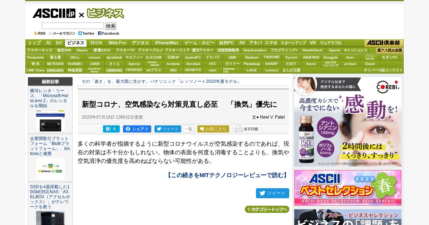Screen dimensions: 429x225
Task: Open the Panasonic レッツノート promo link above article
Action: click(x=161, y=81)
